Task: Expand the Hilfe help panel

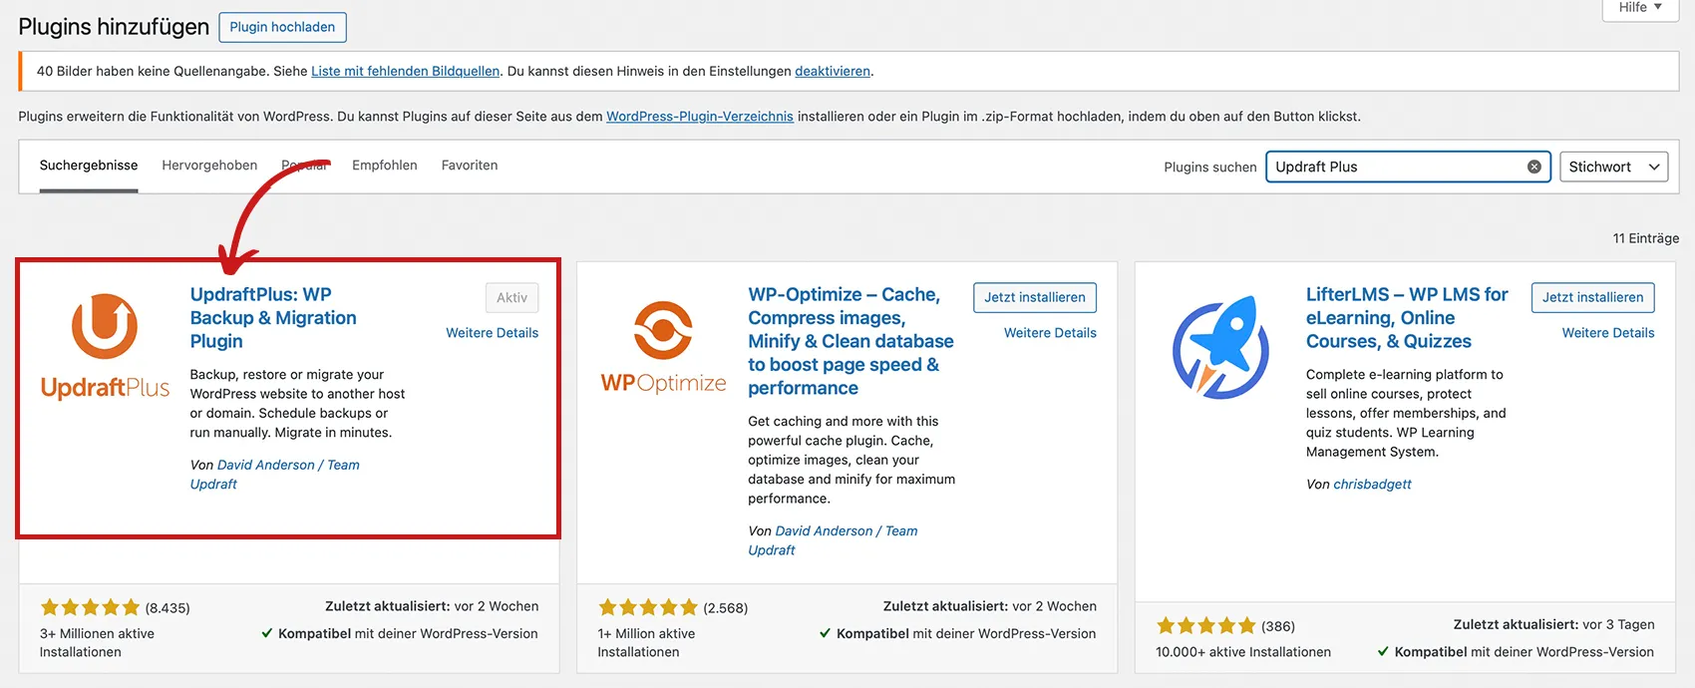Action: (1640, 8)
